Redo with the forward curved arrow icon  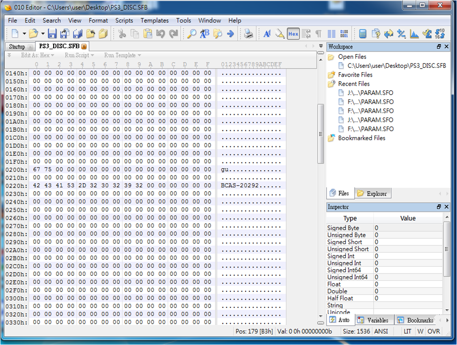point(173,34)
